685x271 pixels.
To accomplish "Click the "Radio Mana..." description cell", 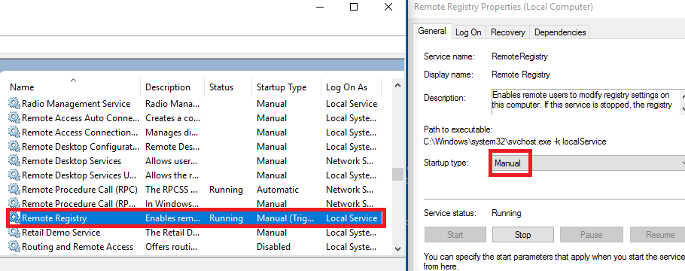I will click(172, 104).
